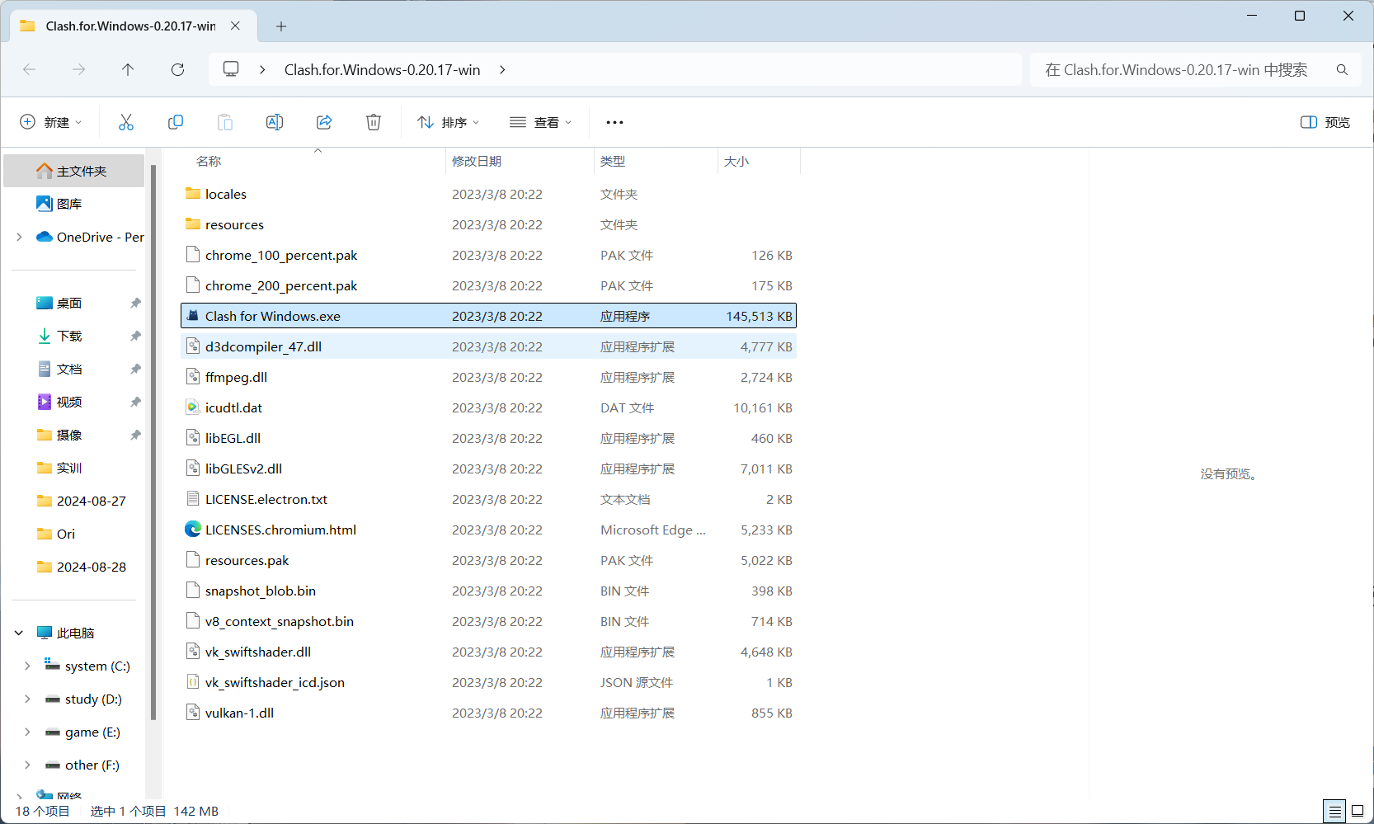Toggle the Preview pane (预览) button
This screenshot has width=1374, height=824.
[1325, 122]
